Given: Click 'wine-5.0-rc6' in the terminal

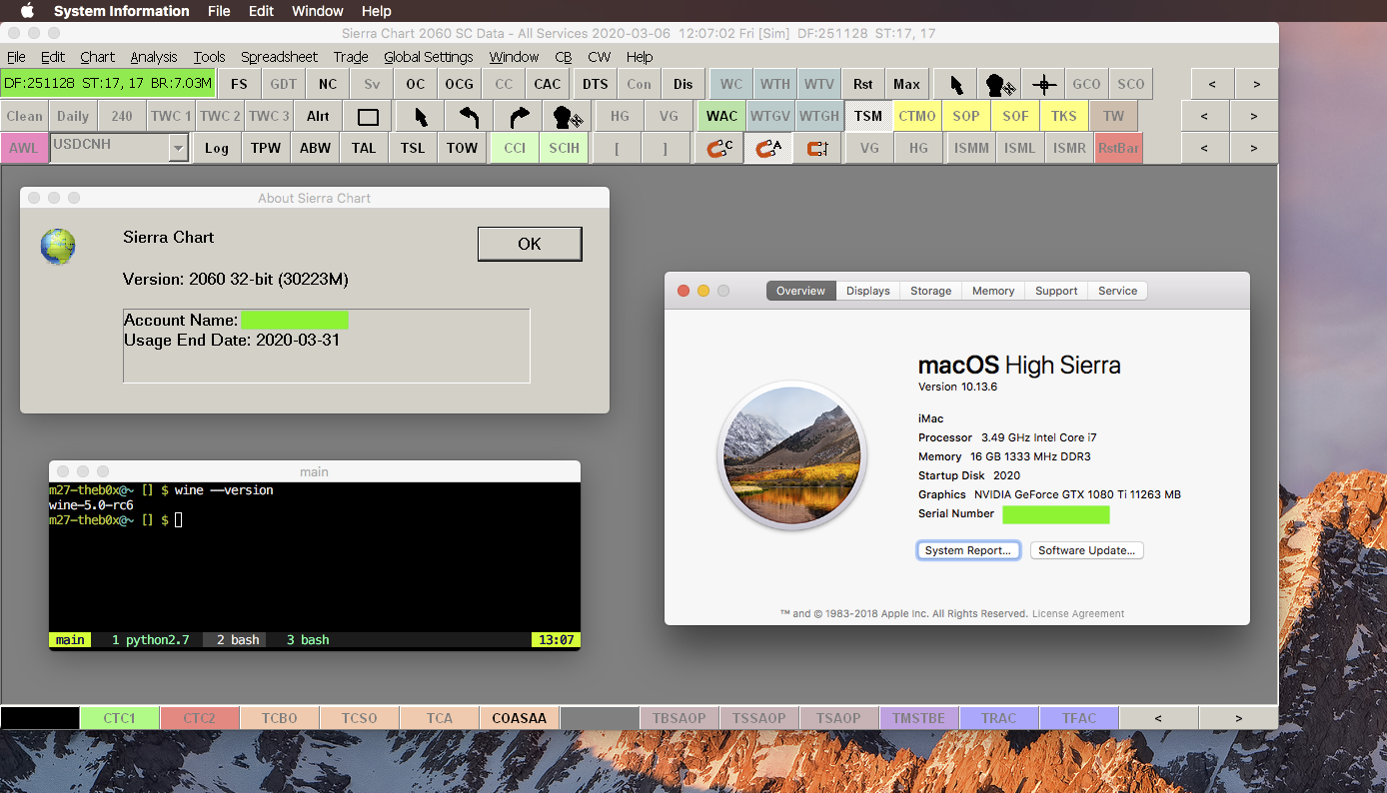Looking at the screenshot, I should pyautogui.click(x=91, y=505).
